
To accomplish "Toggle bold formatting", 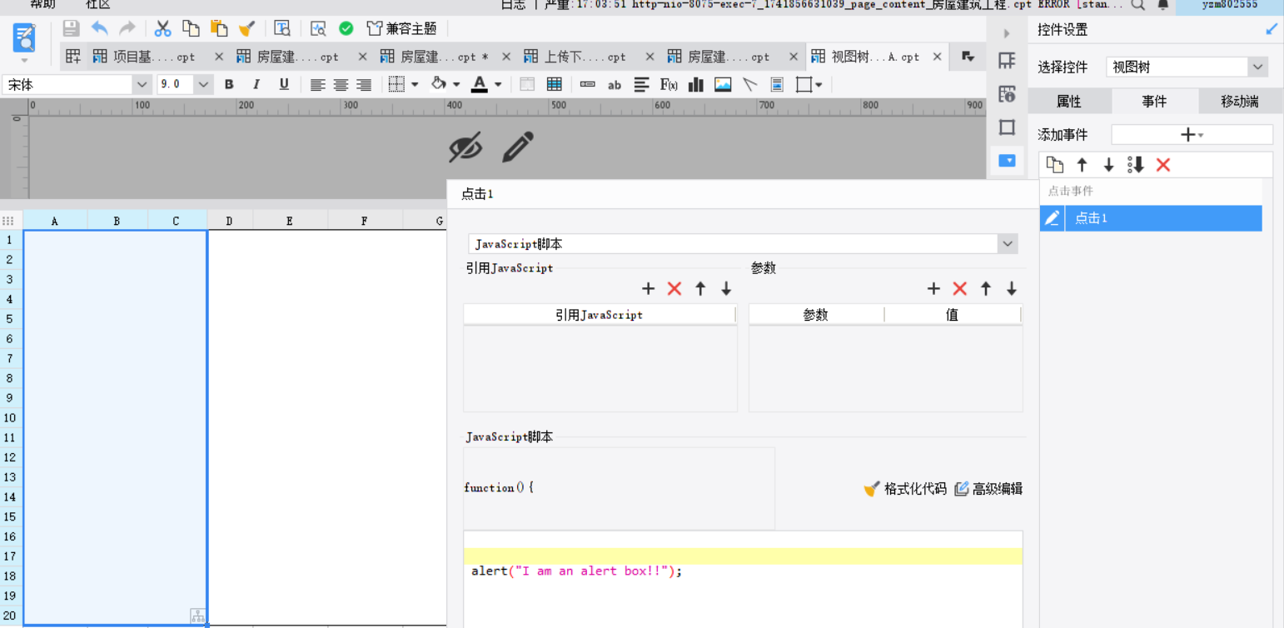I will [x=229, y=84].
